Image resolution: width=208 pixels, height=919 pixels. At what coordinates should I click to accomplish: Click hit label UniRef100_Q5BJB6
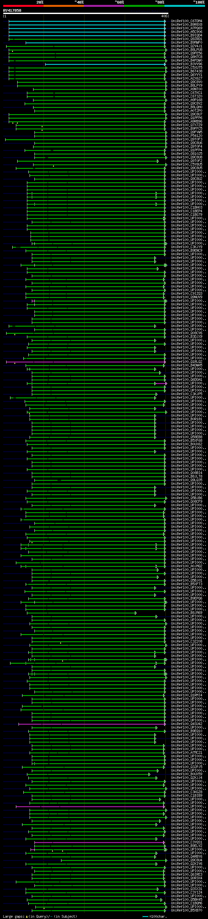(186, 498)
